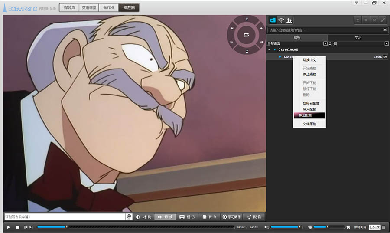The width and height of the screenshot is (390, 233).
Task: Open the users/friends panel icon
Action: 289,20
